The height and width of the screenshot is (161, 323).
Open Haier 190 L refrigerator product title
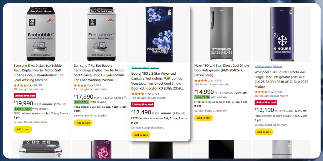click(222, 70)
